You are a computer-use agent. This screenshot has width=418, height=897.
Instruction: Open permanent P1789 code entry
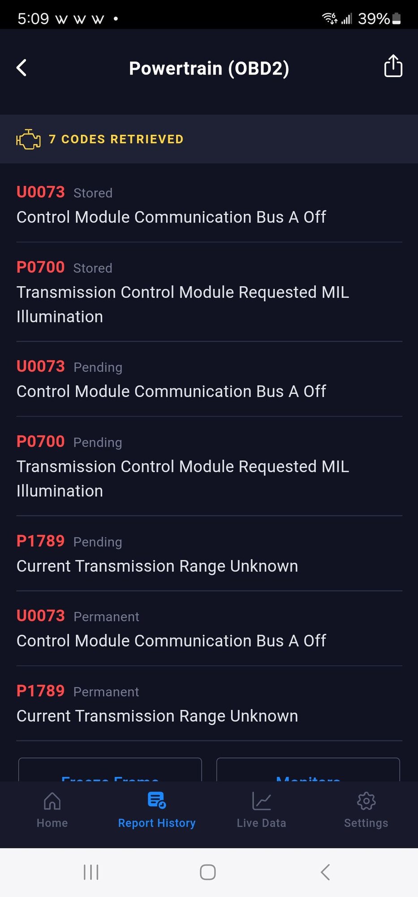209,704
